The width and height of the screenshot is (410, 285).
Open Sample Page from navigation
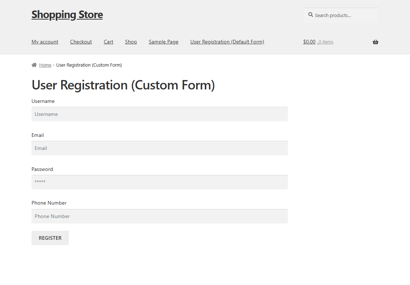[164, 42]
